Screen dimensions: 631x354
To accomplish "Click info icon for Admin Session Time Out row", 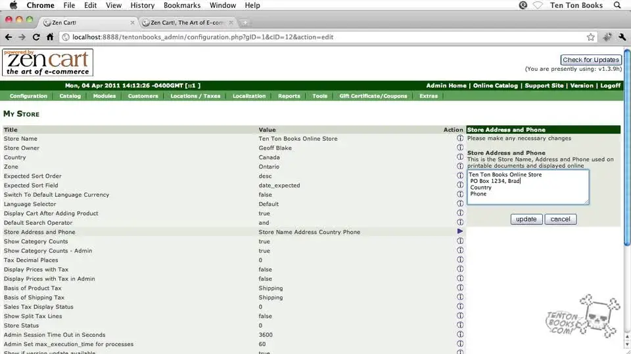I will (x=460, y=334).
